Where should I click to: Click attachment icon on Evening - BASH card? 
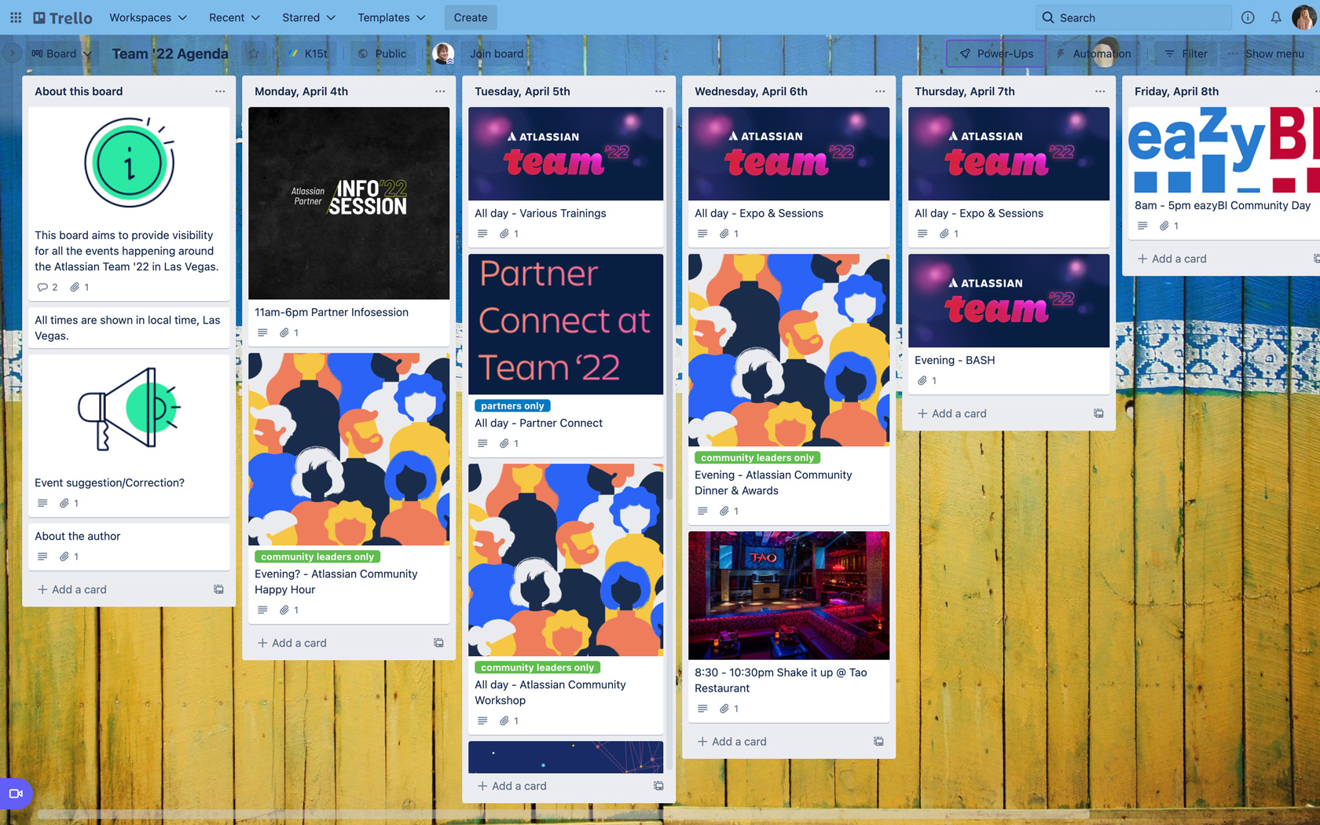tap(922, 381)
